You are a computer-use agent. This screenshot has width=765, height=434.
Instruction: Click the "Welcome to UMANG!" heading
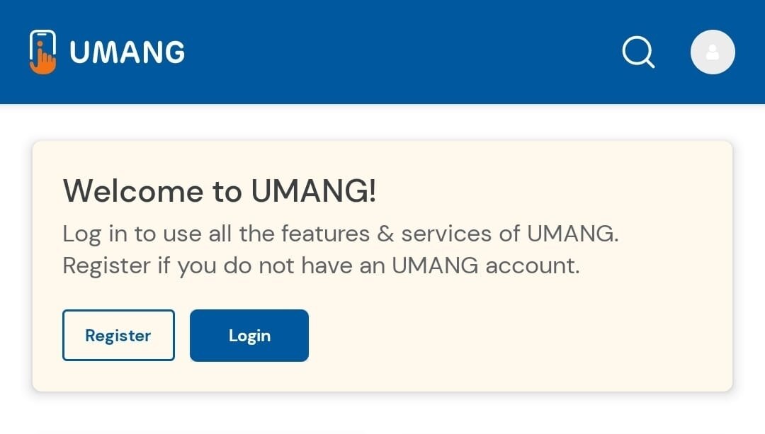(x=220, y=190)
